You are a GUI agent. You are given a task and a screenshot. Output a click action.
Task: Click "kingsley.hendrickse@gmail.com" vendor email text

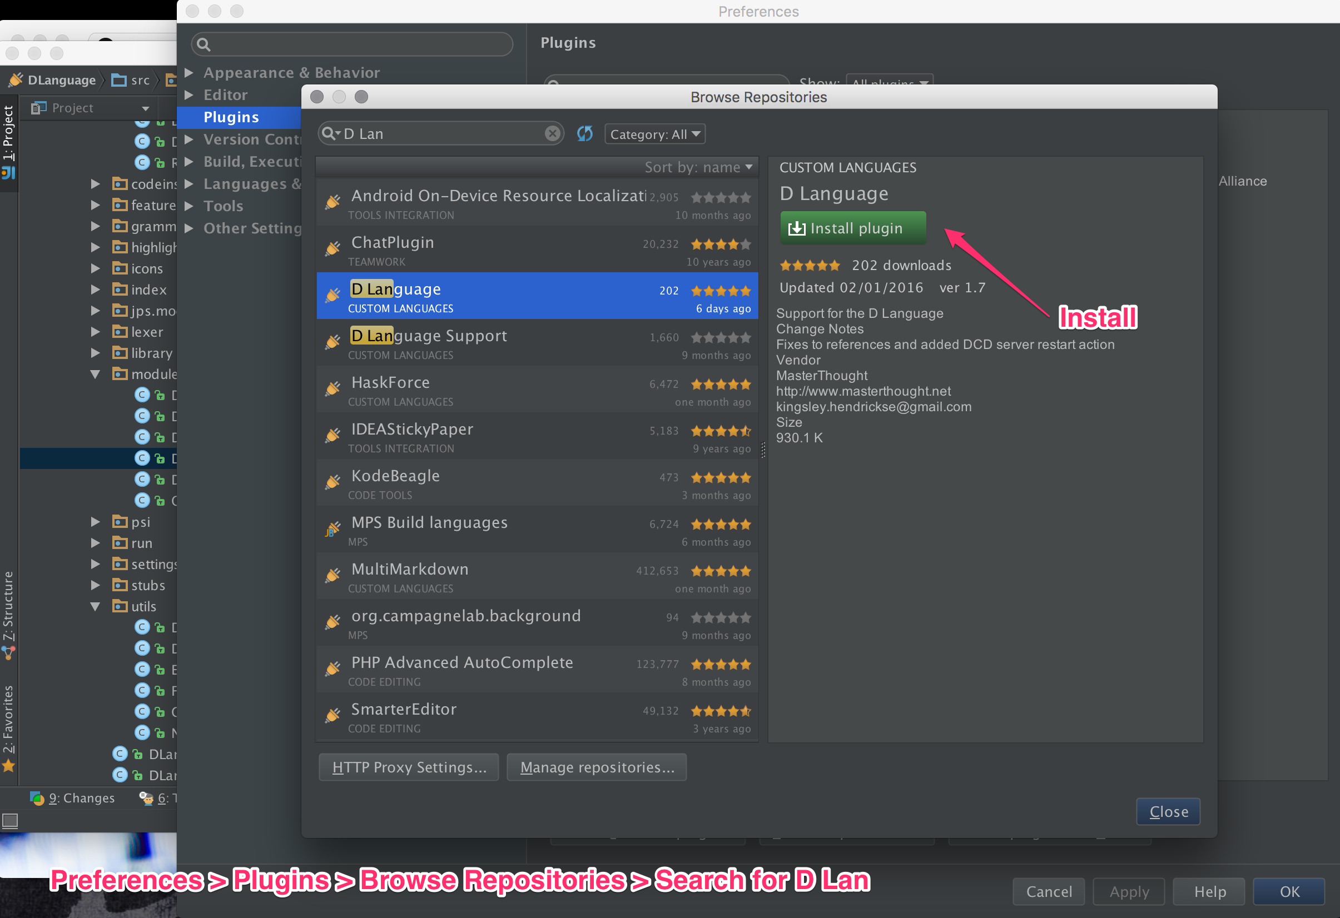coord(874,406)
